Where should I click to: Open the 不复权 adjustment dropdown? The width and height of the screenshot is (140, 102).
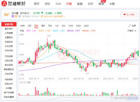point(132,31)
